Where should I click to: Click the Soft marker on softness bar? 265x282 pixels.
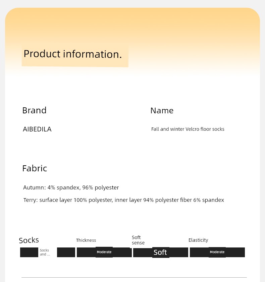point(160,252)
